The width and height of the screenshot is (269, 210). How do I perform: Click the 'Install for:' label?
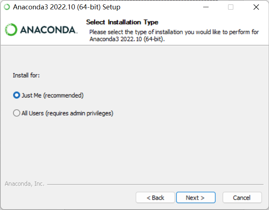point(26,75)
